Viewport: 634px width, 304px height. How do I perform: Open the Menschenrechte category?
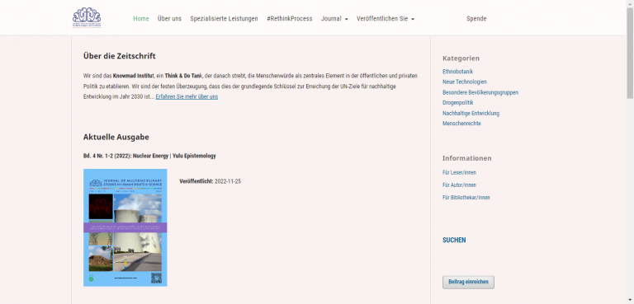click(x=461, y=124)
